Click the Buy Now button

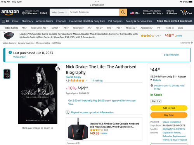[169, 115]
